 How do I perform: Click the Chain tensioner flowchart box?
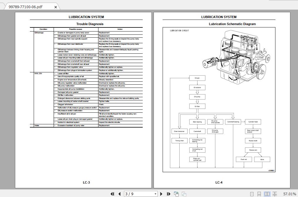(x=179, y=131)
